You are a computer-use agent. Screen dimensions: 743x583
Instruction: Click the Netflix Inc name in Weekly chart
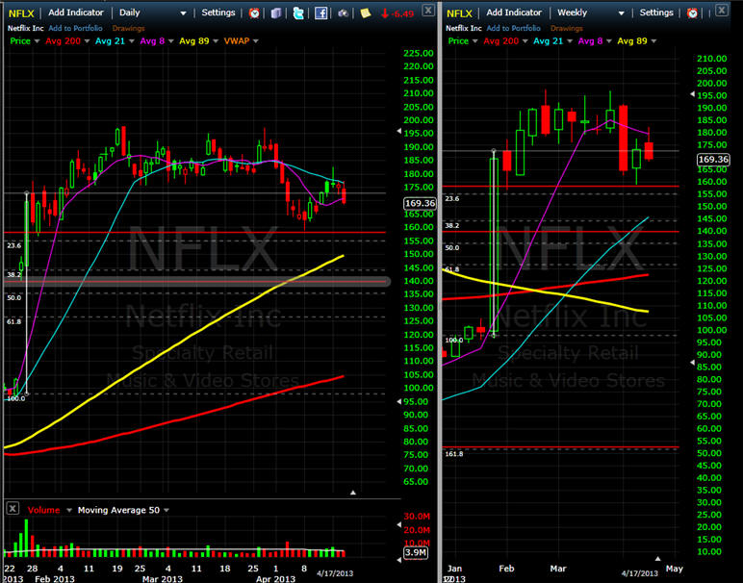464,29
